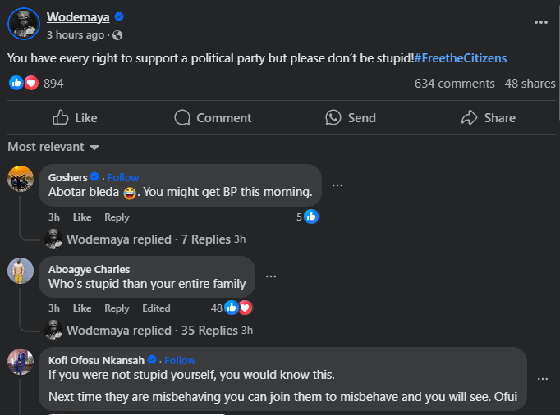The height and width of the screenshot is (415, 560).
Task: Click the Like thumbs-up icon on post
Action: pyautogui.click(x=61, y=118)
